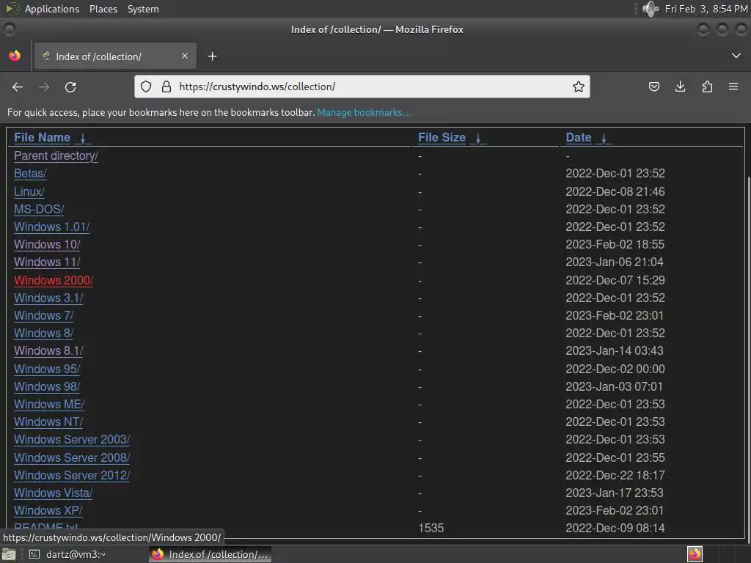Open the MS-DOS/ folder link

point(39,209)
